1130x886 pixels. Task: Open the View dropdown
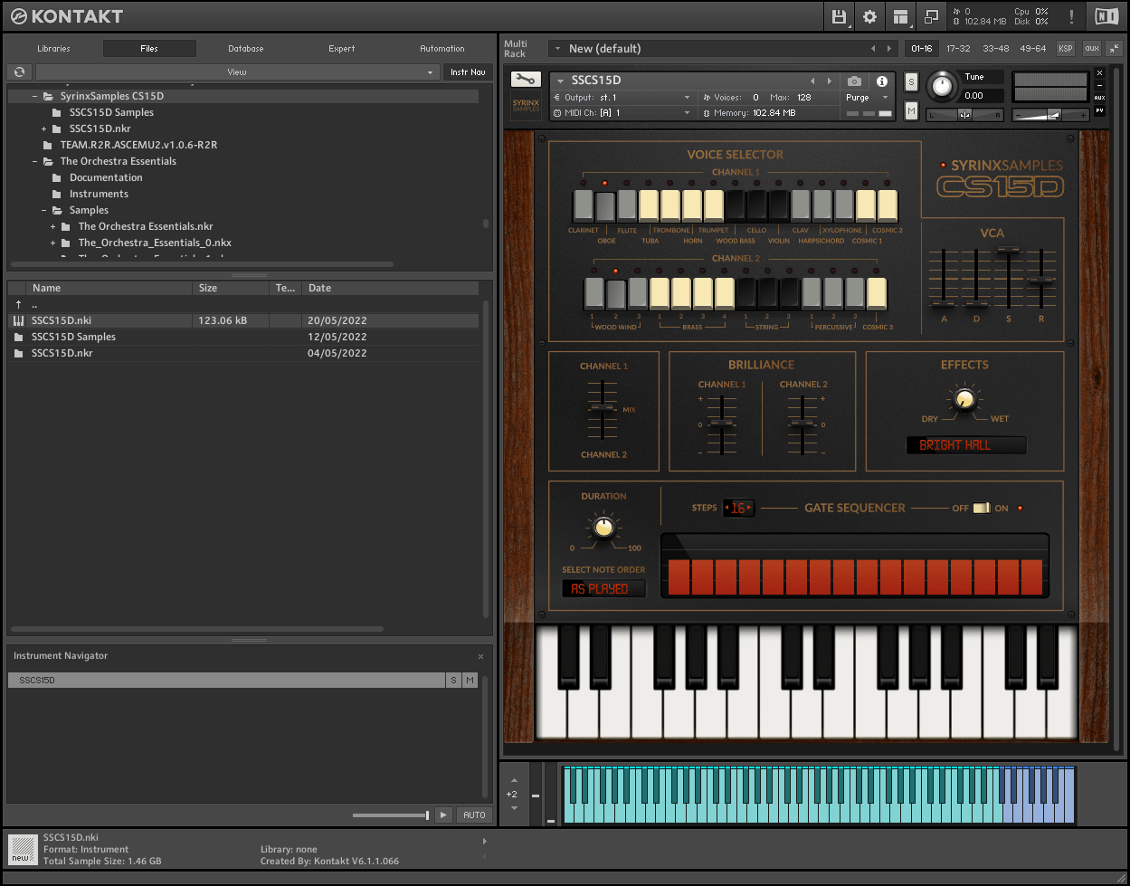[x=237, y=71]
